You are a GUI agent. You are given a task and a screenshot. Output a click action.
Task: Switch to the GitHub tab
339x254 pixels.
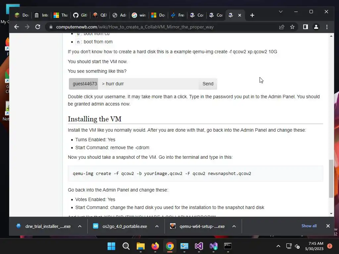80,15
